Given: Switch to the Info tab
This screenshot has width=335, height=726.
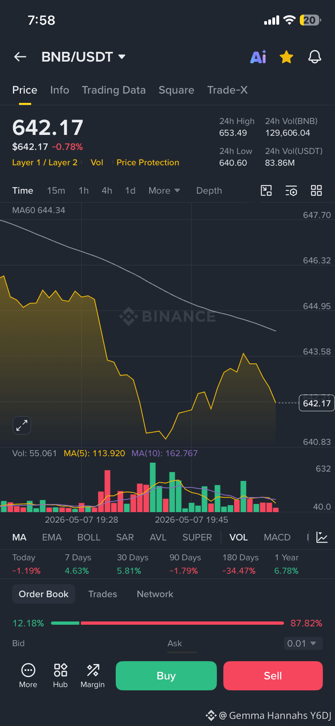Looking at the screenshot, I should (x=59, y=90).
